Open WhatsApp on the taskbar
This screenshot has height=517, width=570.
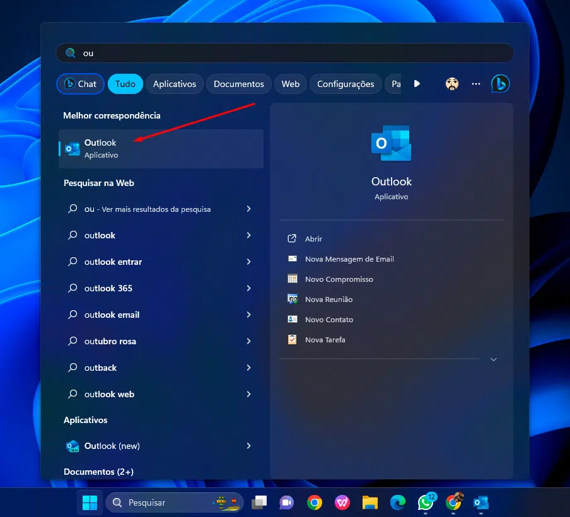[426, 502]
